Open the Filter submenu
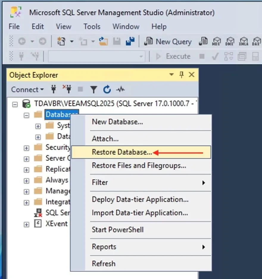Viewport: 262px width, 279px height. pyautogui.click(x=141, y=183)
